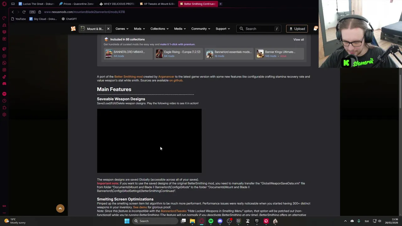Switch to Prices - Quarantine Zone tab
The width and height of the screenshot is (402, 226).
pos(76,4)
